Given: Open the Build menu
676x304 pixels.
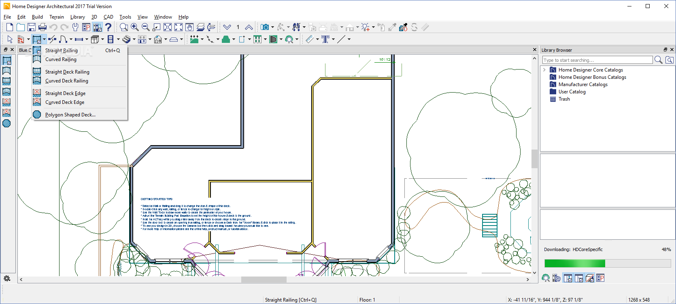Looking at the screenshot, I should pos(37,17).
